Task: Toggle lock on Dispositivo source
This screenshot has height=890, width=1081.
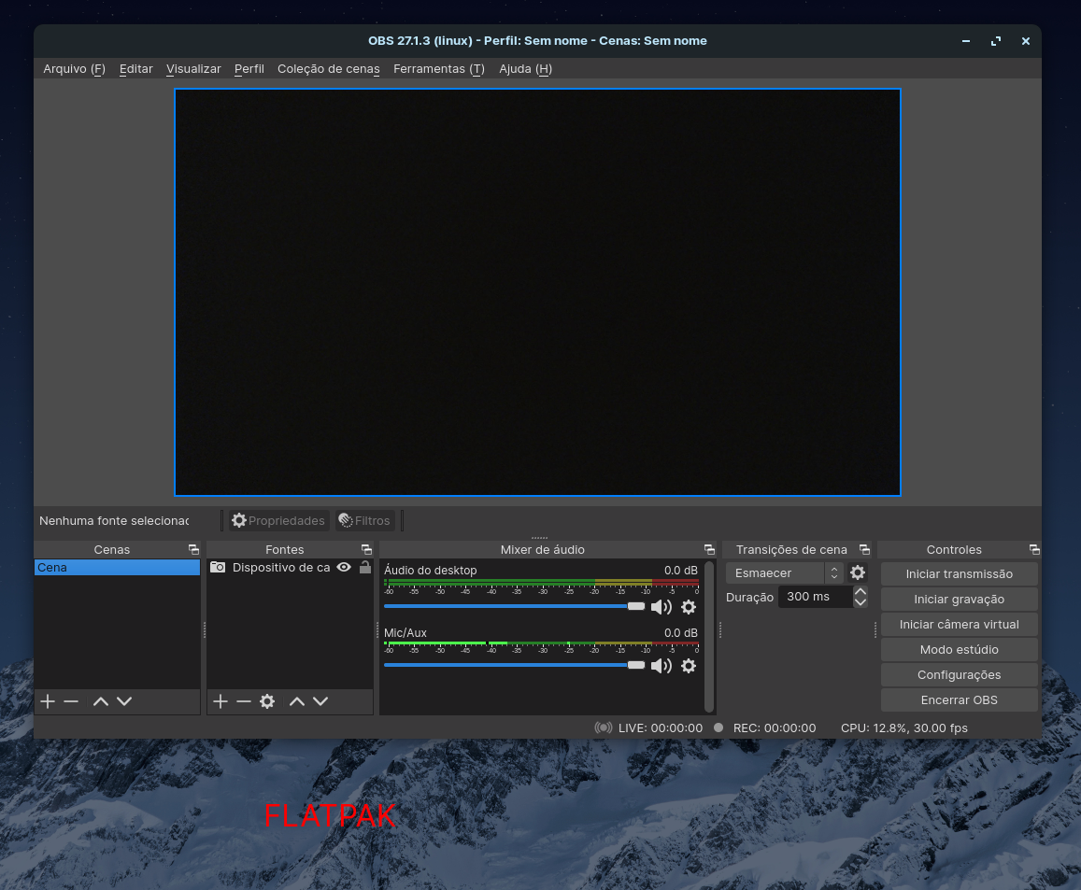Action: (x=365, y=567)
